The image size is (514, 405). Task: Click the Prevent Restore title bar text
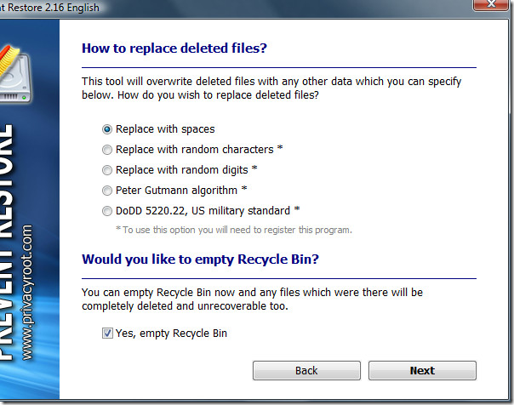49,7
